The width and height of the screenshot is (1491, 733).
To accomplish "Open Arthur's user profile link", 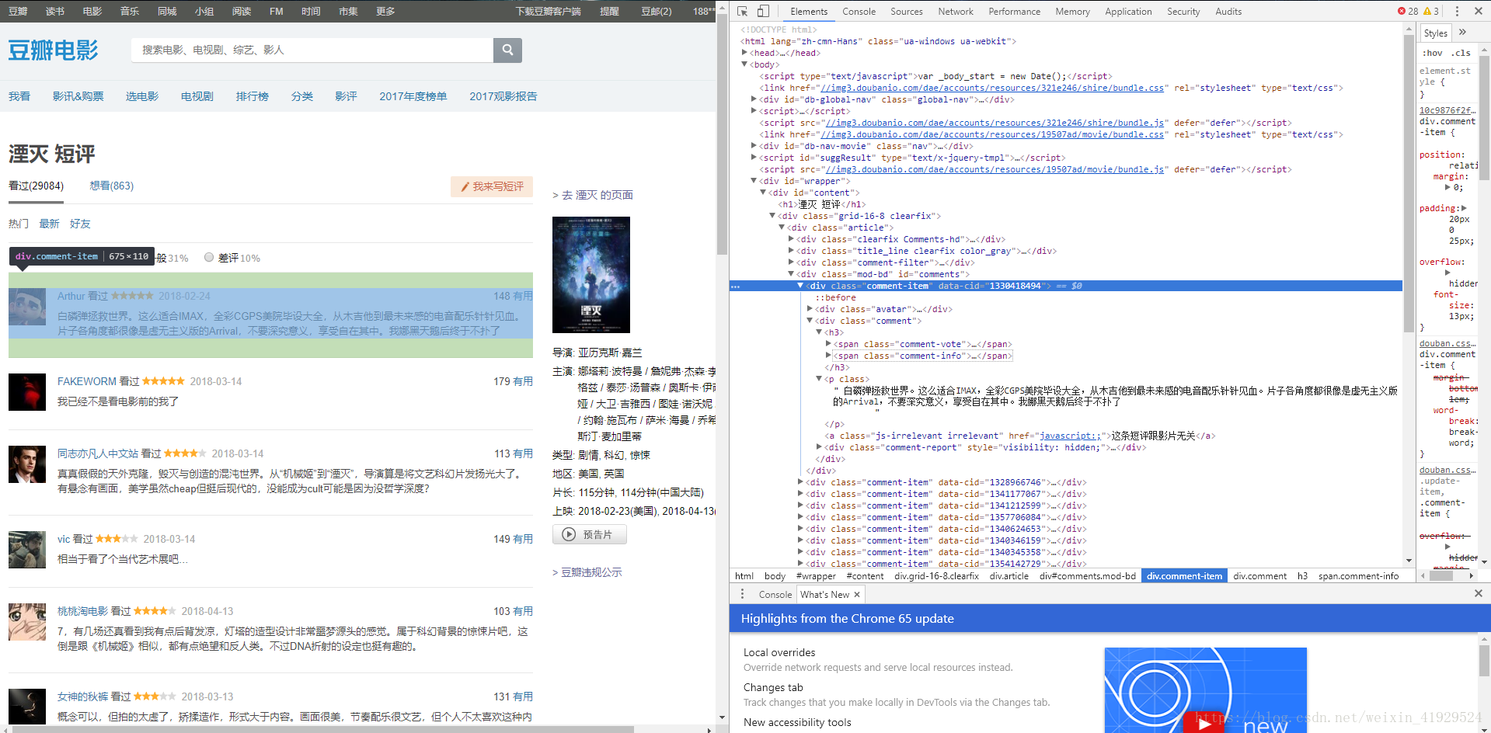I will pos(71,296).
